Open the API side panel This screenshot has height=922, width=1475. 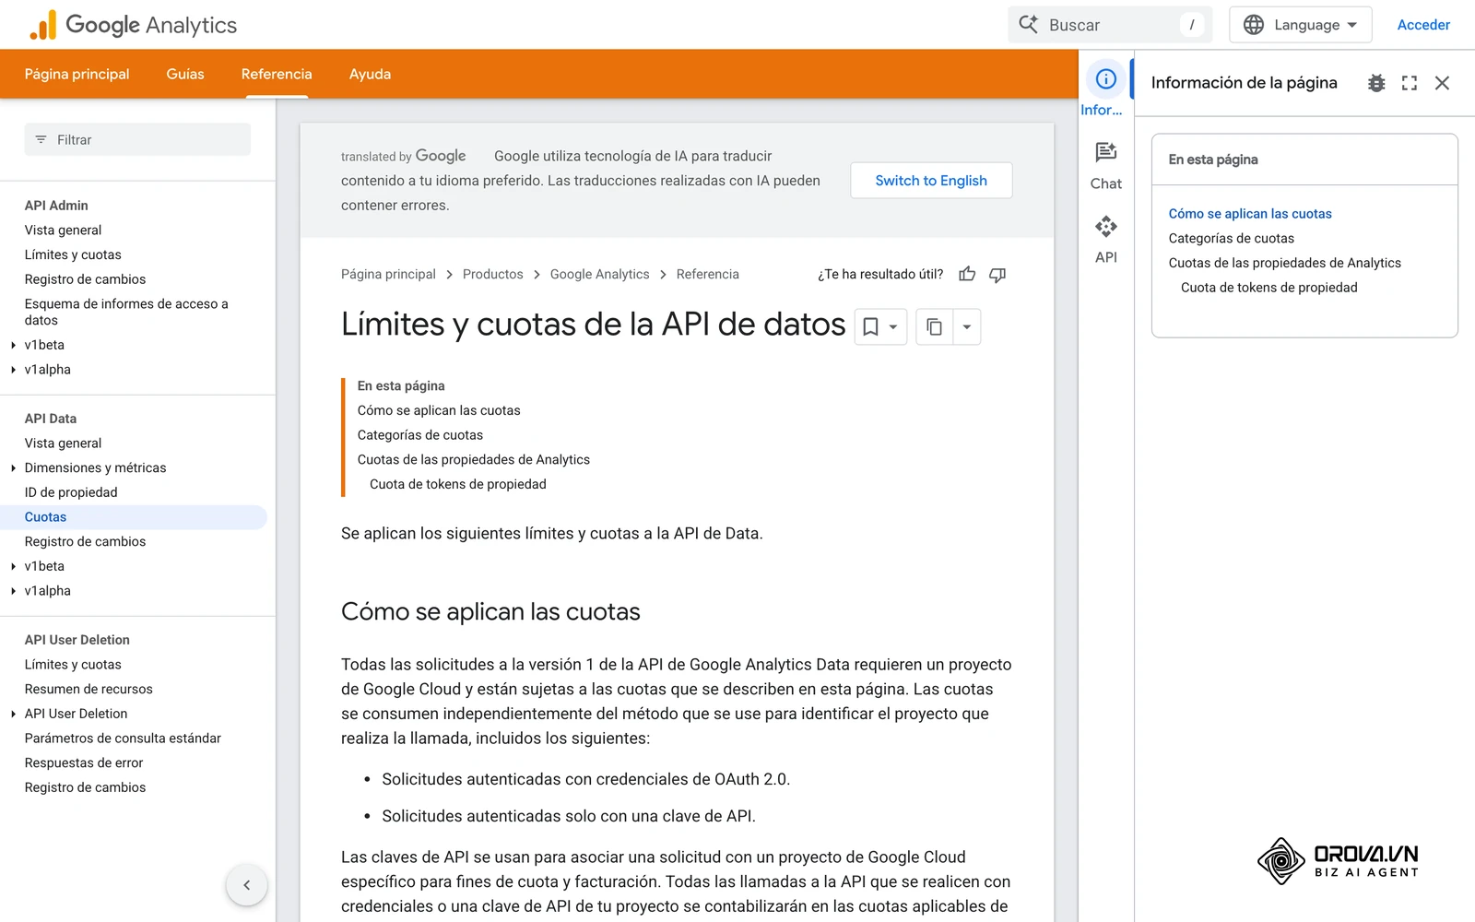click(x=1105, y=240)
